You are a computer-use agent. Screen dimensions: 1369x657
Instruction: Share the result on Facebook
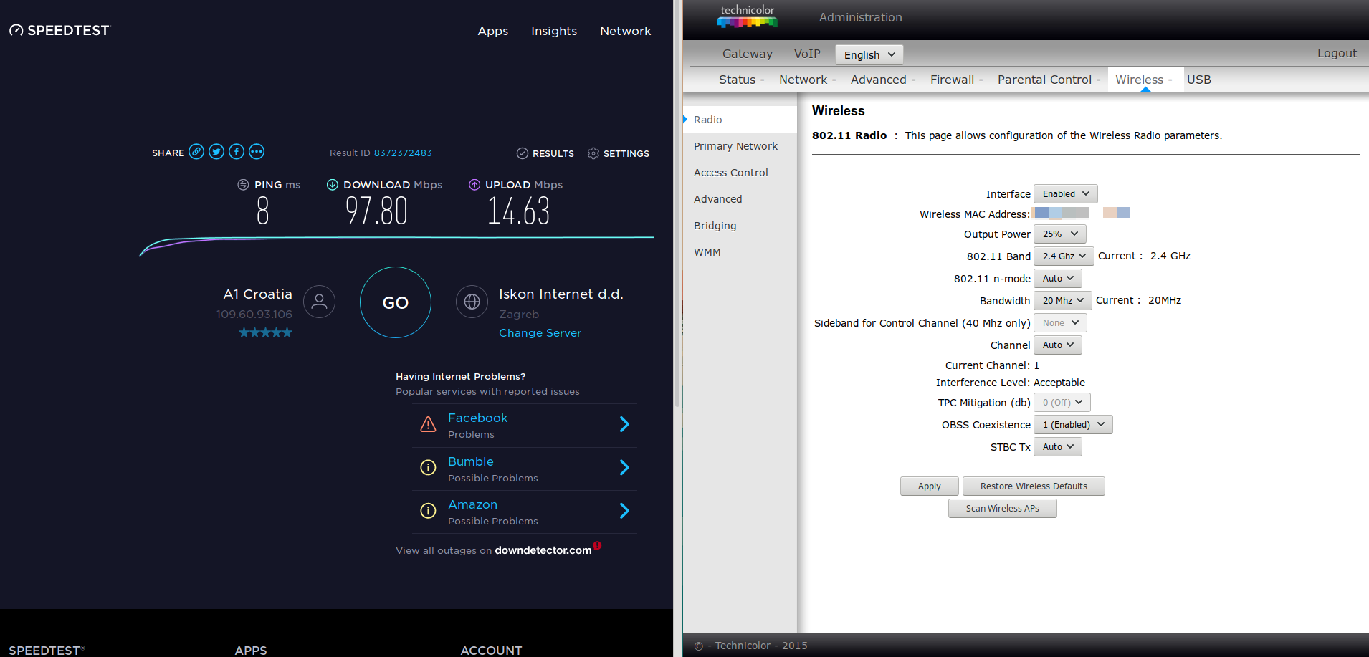tap(237, 152)
